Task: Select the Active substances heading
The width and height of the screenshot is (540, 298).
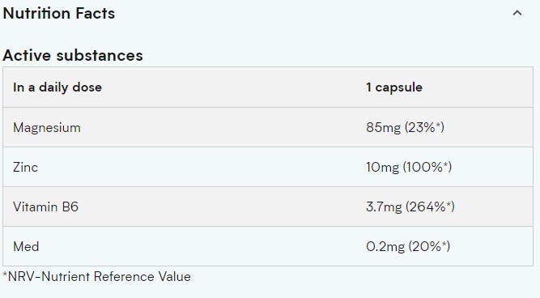Action: [73, 55]
